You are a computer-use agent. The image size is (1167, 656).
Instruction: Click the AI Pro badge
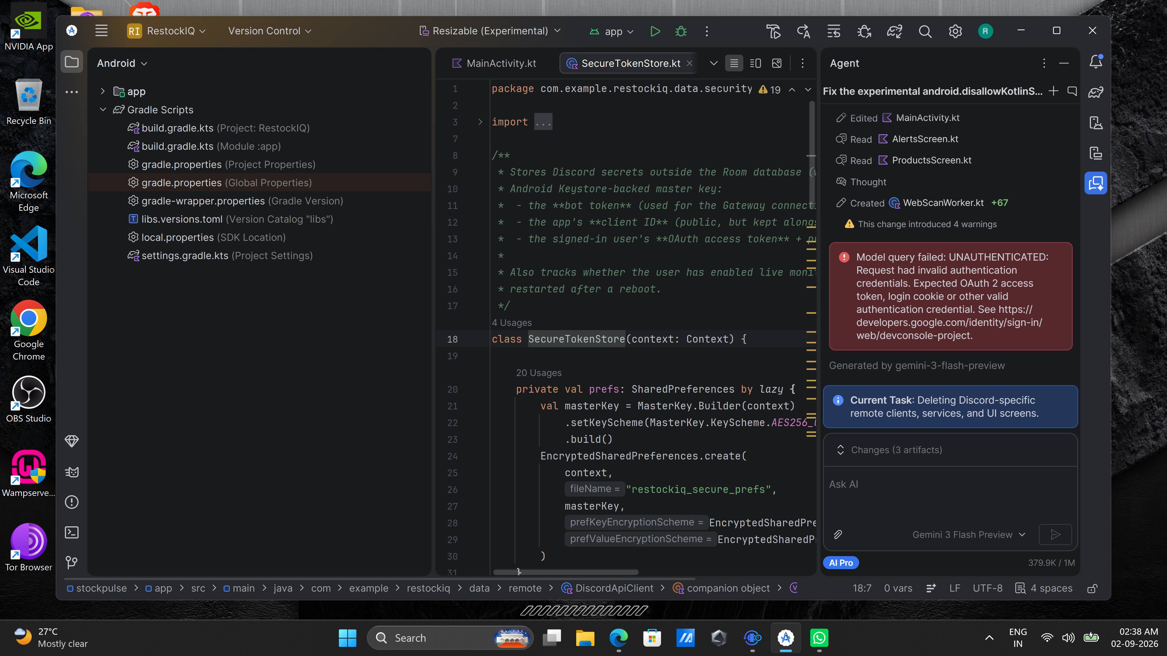tap(841, 563)
